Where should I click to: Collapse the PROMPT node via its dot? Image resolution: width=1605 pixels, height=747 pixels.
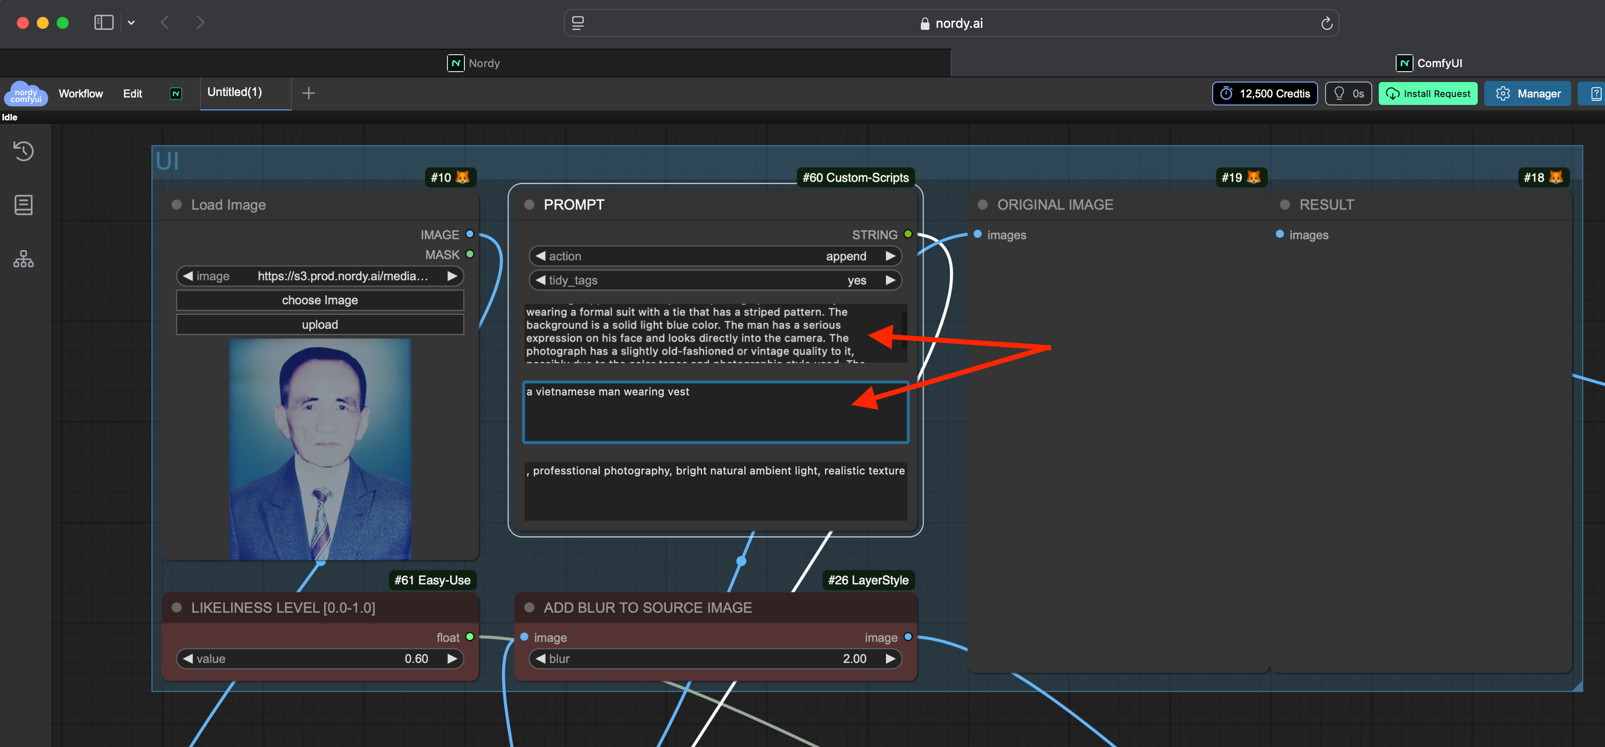pyautogui.click(x=530, y=205)
